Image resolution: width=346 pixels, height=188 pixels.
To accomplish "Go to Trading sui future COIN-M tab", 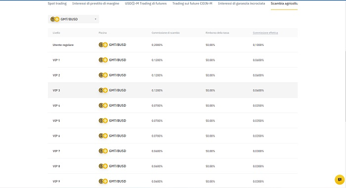I will [x=192, y=3].
